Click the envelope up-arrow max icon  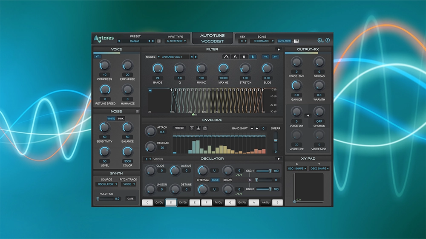pyautogui.click(x=192, y=128)
